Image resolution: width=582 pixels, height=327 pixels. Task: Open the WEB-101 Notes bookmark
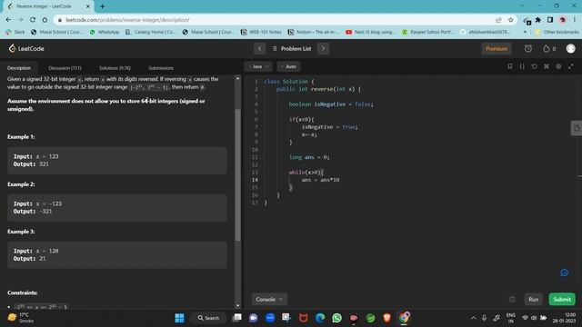tap(261, 32)
